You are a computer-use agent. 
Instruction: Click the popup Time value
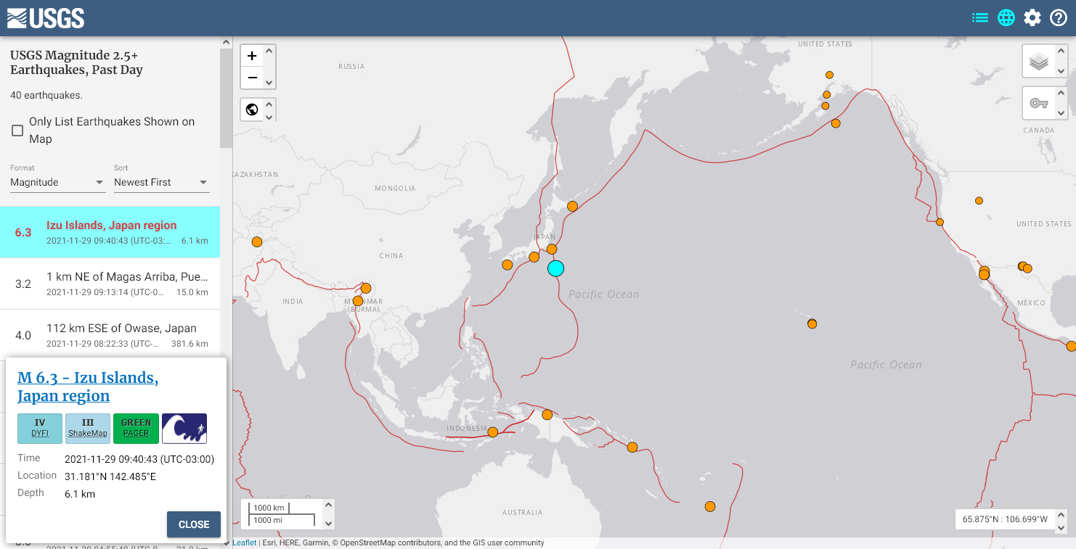(139, 459)
